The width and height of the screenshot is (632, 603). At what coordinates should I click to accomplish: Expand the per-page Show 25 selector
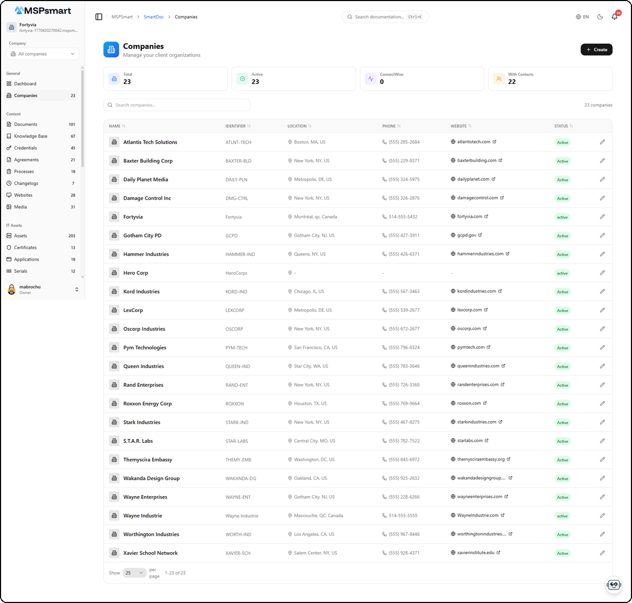134,573
